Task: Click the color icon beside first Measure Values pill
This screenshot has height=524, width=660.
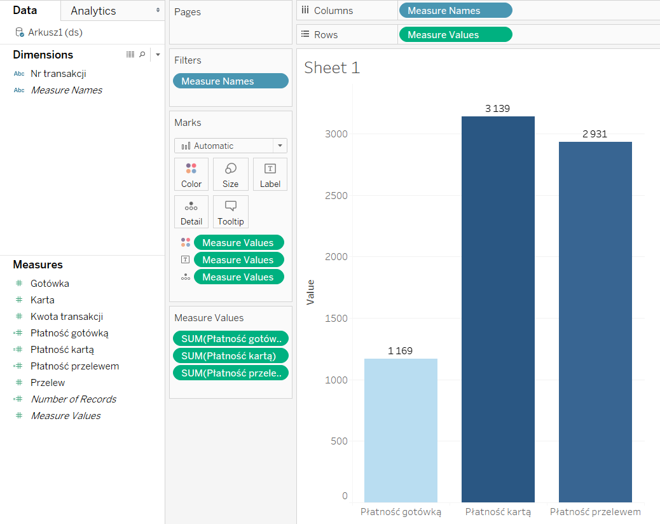Action: (185, 242)
